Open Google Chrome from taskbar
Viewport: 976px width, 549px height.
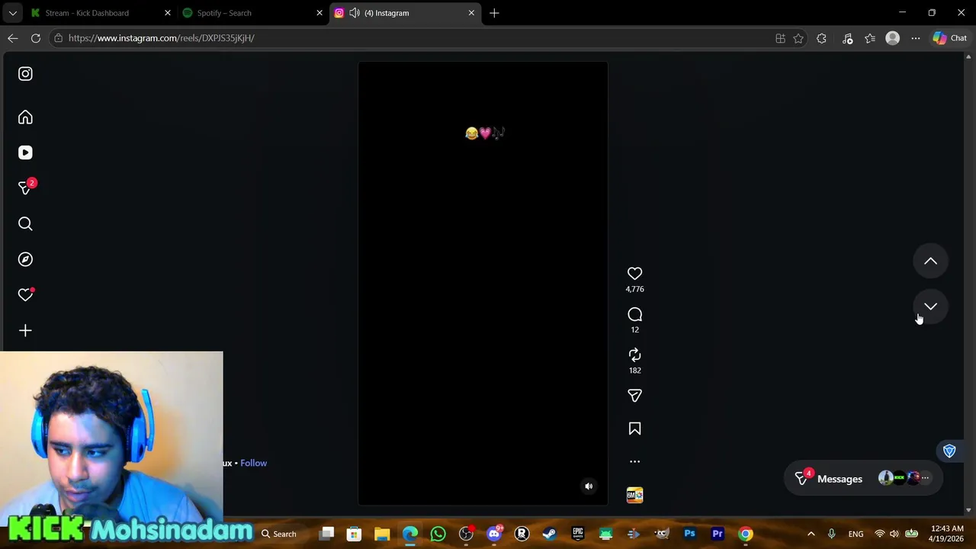746,534
